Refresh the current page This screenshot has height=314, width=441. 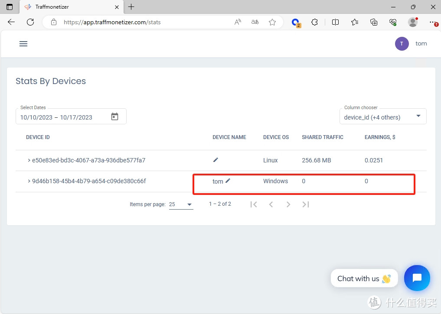coord(30,22)
